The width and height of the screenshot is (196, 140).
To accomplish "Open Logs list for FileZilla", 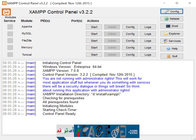I will [148, 41].
